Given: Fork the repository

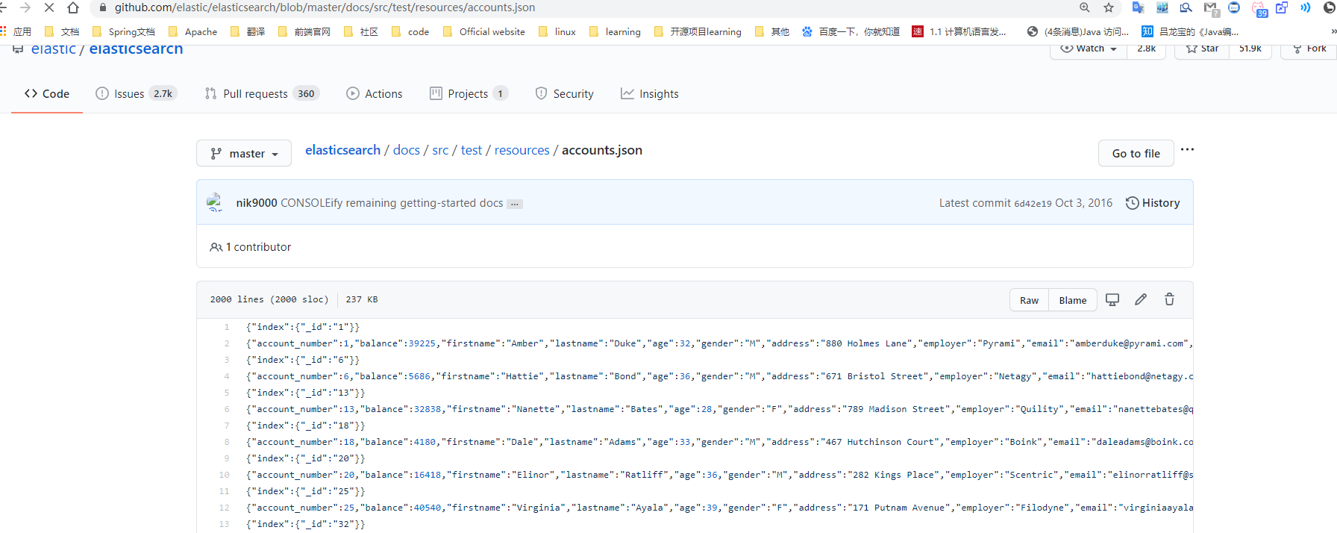Looking at the screenshot, I should (x=1309, y=49).
